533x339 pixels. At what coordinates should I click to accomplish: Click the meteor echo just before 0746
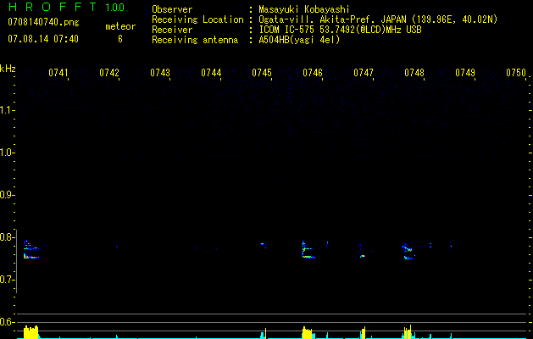pos(308,250)
